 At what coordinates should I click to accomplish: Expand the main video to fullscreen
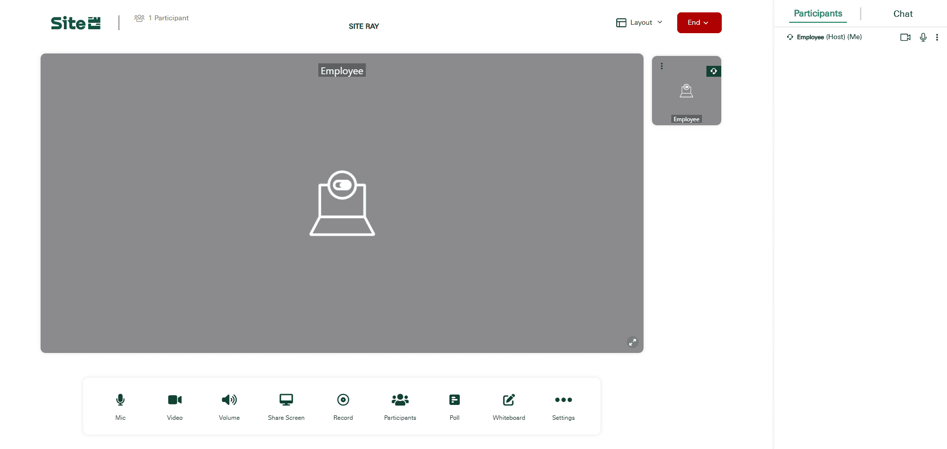[632, 342]
